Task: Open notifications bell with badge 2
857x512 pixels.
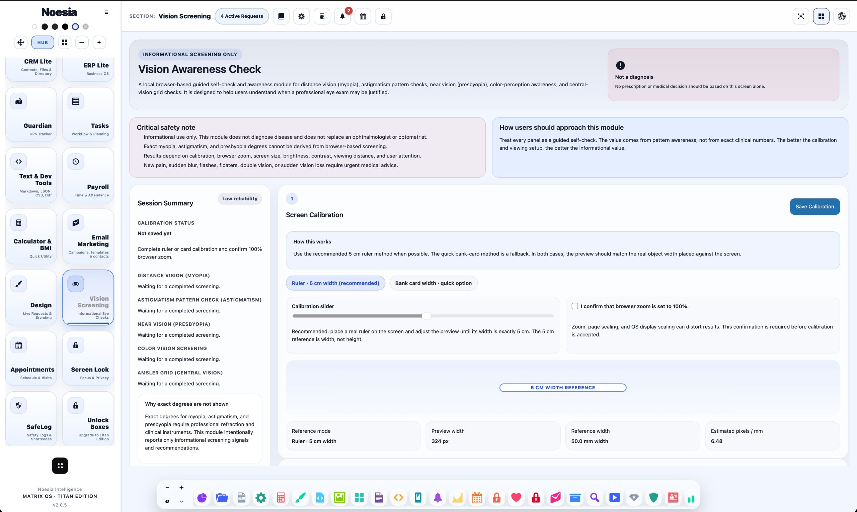Action: coord(342,16)
